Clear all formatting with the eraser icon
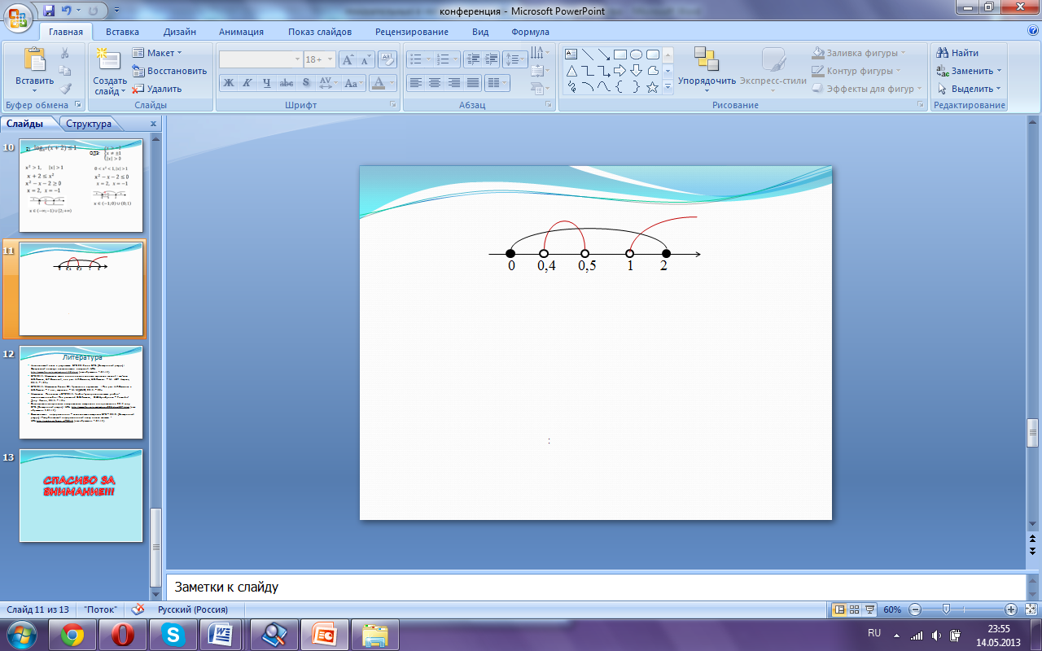This screenshot has width=1042, height=651. click(x=387, y=59)
